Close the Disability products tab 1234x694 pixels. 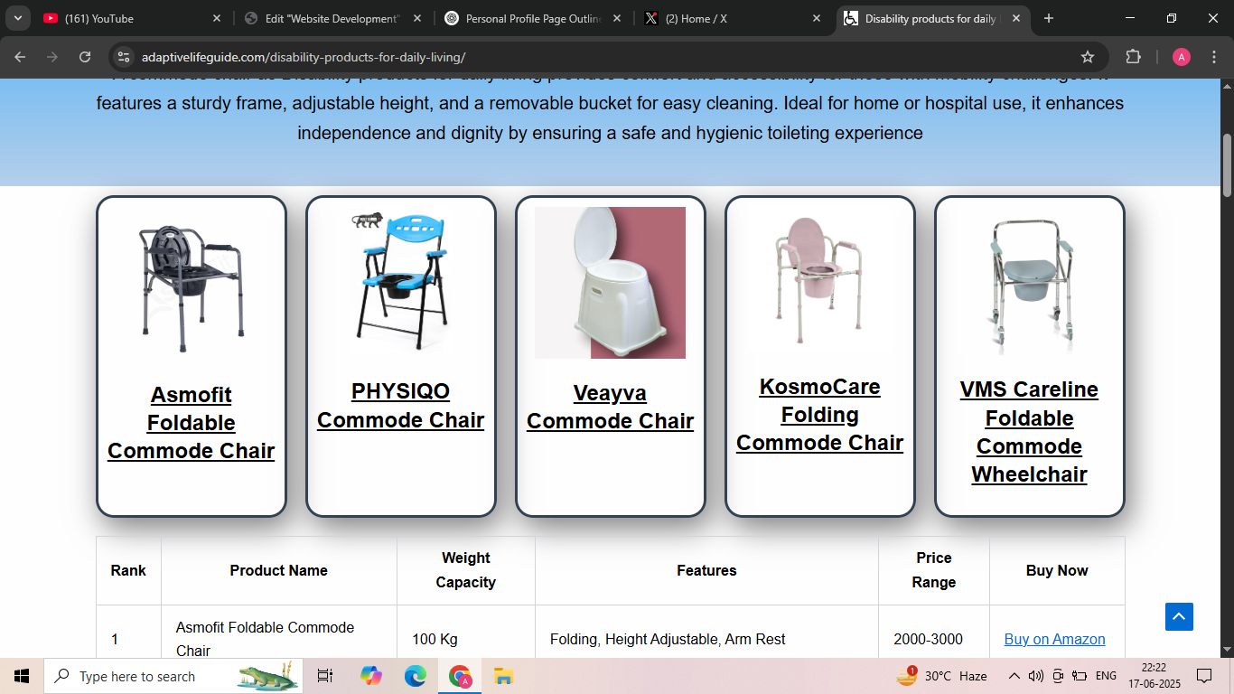point(1016,18)
